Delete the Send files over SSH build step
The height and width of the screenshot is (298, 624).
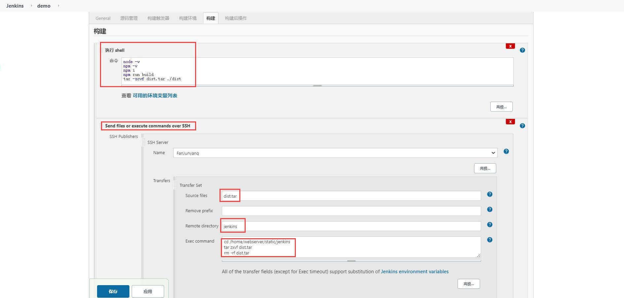(x=510, y=122)
